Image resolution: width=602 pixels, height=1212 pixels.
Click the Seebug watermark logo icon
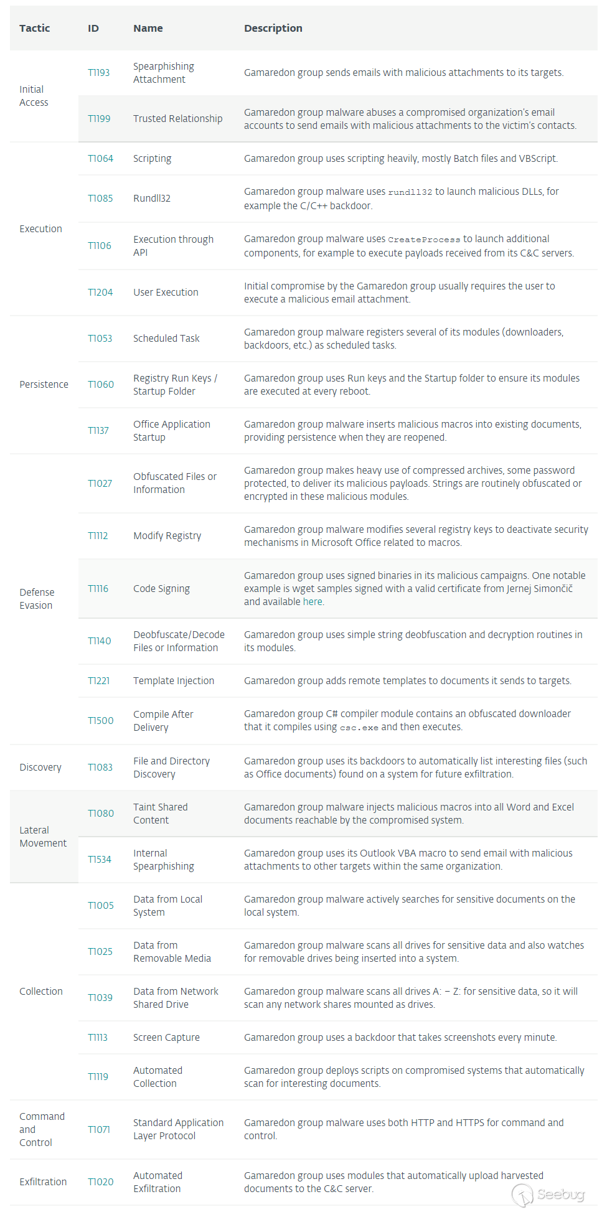click(x=522, y=1195)
